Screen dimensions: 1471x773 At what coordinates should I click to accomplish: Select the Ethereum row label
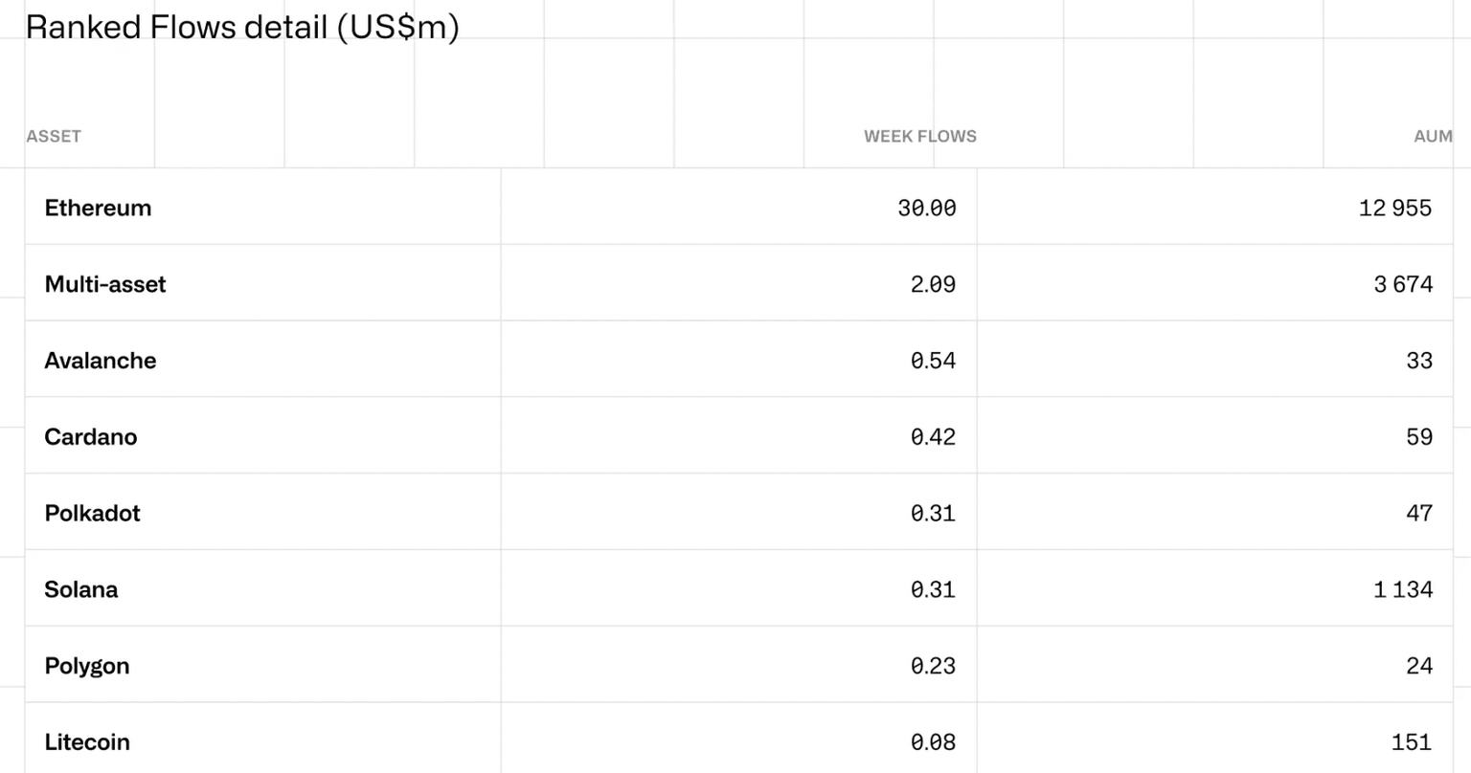pyautogui.click(x=98, y=208)
